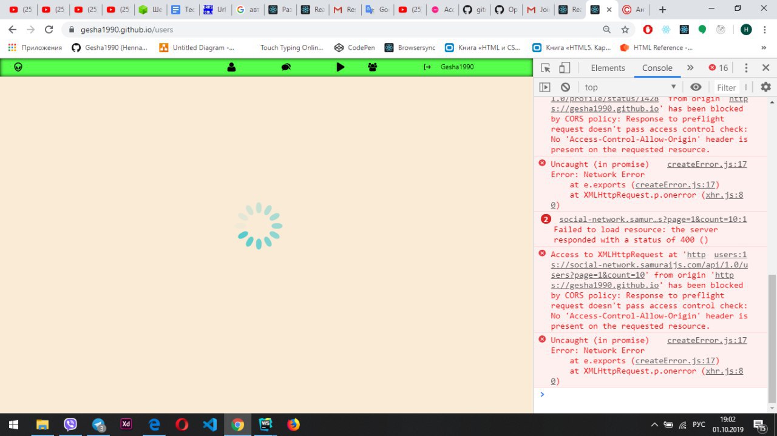
Task: Open the green shield extension icon
Action: coord(702,29)
